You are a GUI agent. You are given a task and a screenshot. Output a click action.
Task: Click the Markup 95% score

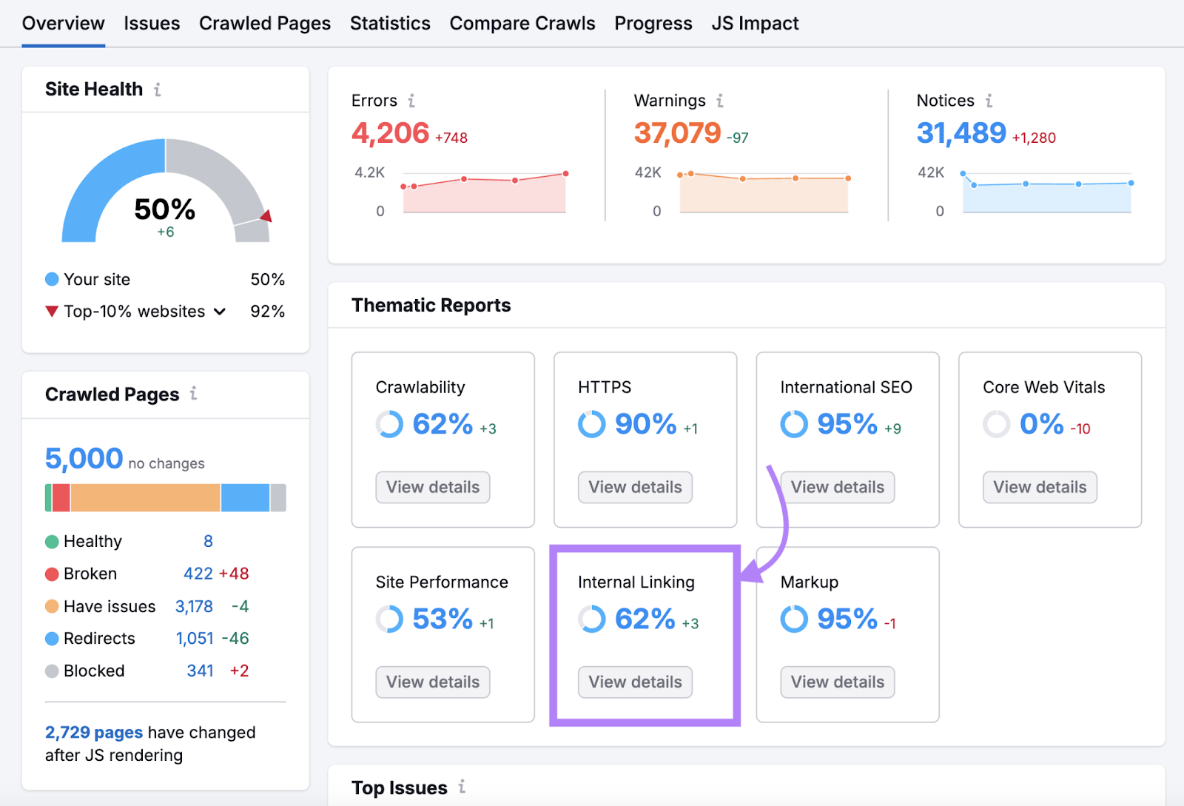(x=847, y=619)
